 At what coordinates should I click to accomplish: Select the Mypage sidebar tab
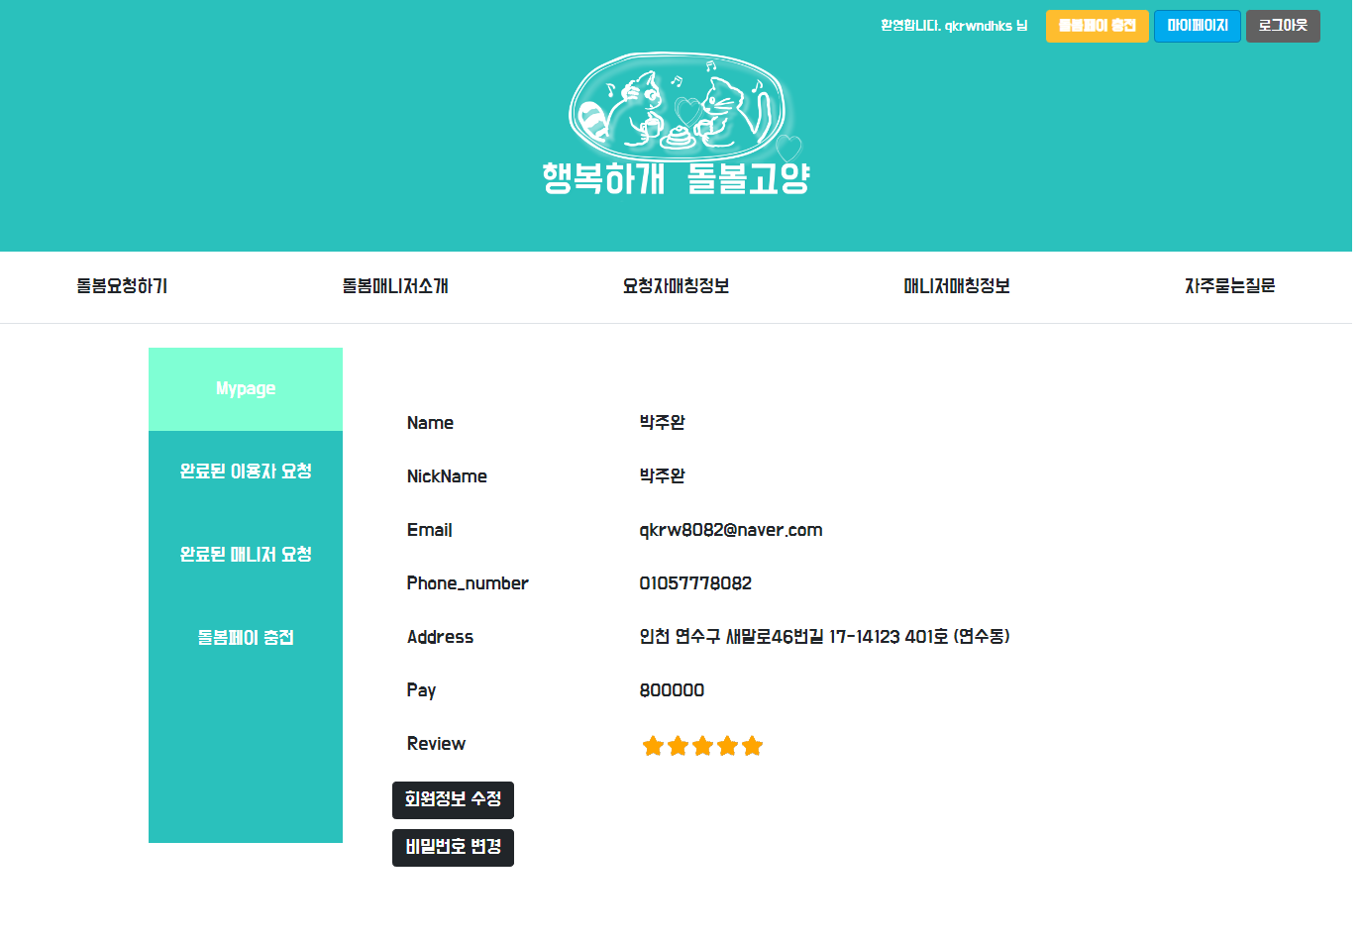coord(246,389)
